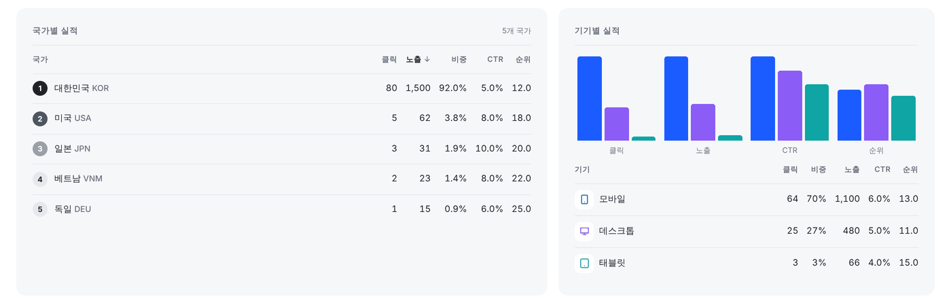Sort country table by 순위 column header
Screen dimensions: 951x303
click(x=523, y=60)
